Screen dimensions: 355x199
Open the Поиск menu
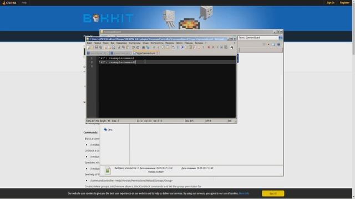tap(106, 43)
